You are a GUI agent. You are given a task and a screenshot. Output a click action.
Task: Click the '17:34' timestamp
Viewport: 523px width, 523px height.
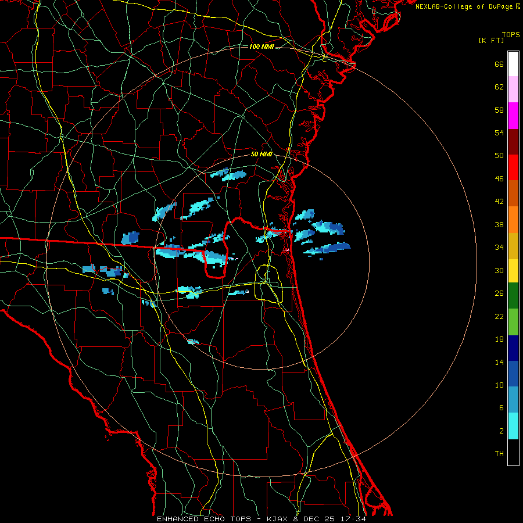353,519
